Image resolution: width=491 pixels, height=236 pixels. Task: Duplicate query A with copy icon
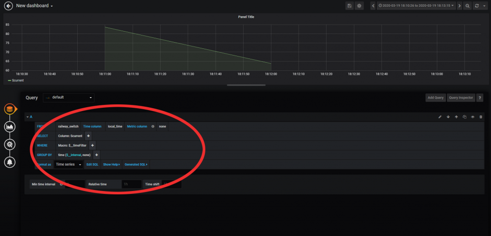pos(464,117)
